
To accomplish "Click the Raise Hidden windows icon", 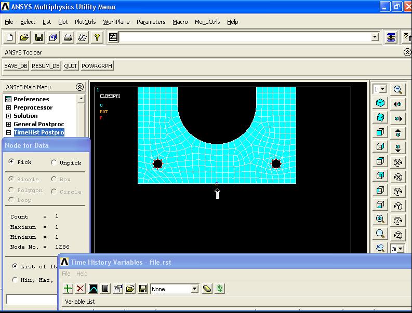I will (x=391, y=37).
